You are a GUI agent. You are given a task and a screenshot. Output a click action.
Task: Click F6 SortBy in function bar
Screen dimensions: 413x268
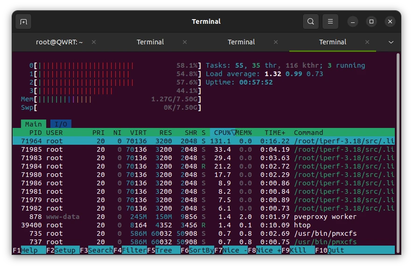point(197,250)
